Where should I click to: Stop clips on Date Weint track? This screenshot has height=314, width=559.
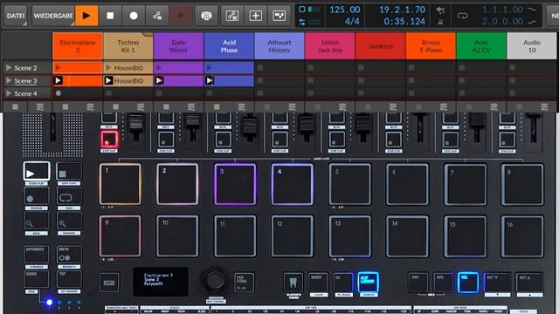166,106
